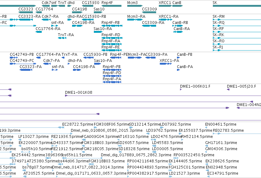Click protein Cdk7-PA
This screenshot has width=261, height=178.
(x=47, y=64)
